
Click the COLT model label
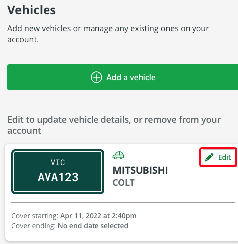coord(124,183)
